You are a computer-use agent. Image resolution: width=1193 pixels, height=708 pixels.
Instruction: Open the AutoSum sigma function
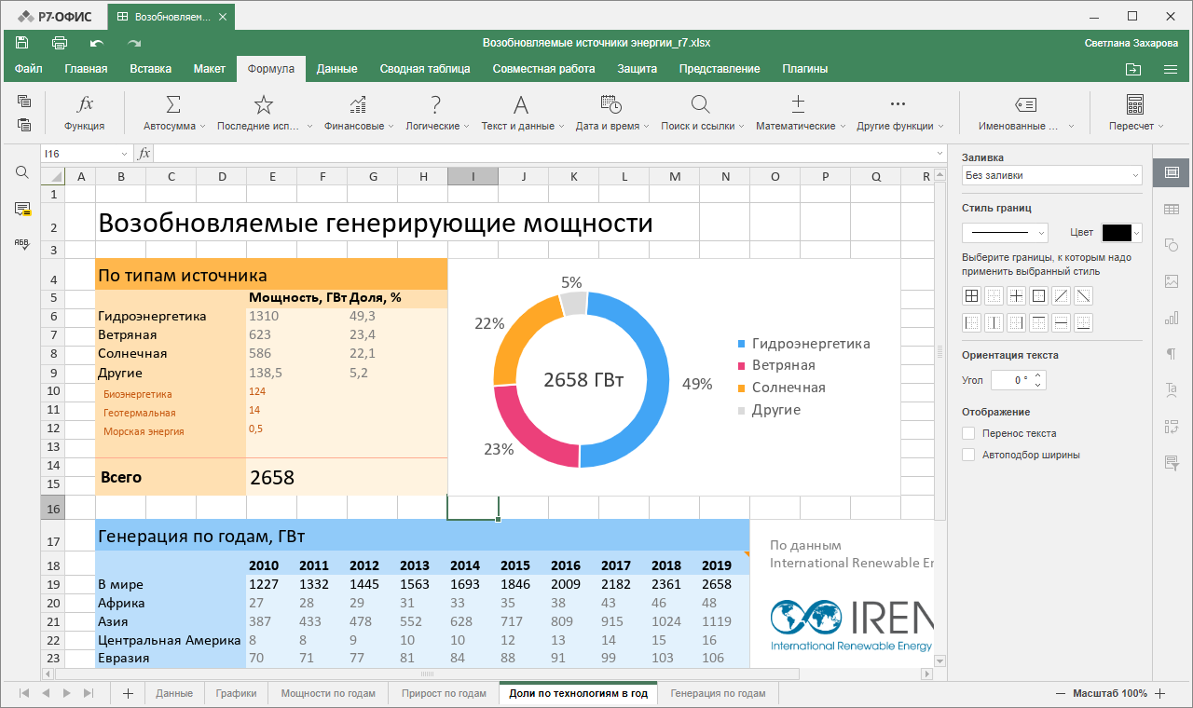click(x=173, y=104)
